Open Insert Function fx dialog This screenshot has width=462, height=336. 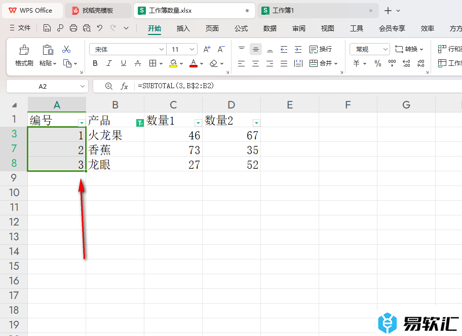[124, 86]
